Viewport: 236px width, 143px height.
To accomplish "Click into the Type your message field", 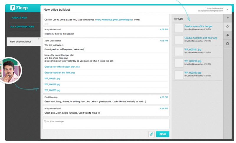I will coord(106,124).
